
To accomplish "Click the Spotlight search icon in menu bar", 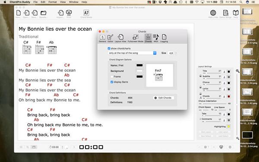I will [x=241, y=2].
